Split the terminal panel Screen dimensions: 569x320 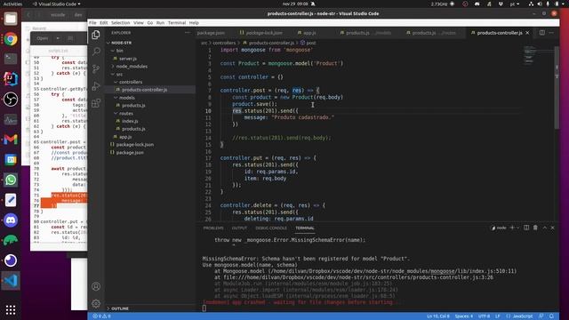[x=526, y=228]
